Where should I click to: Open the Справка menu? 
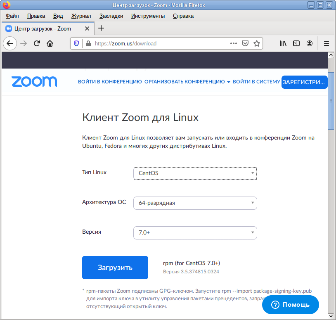click(183, 16)
